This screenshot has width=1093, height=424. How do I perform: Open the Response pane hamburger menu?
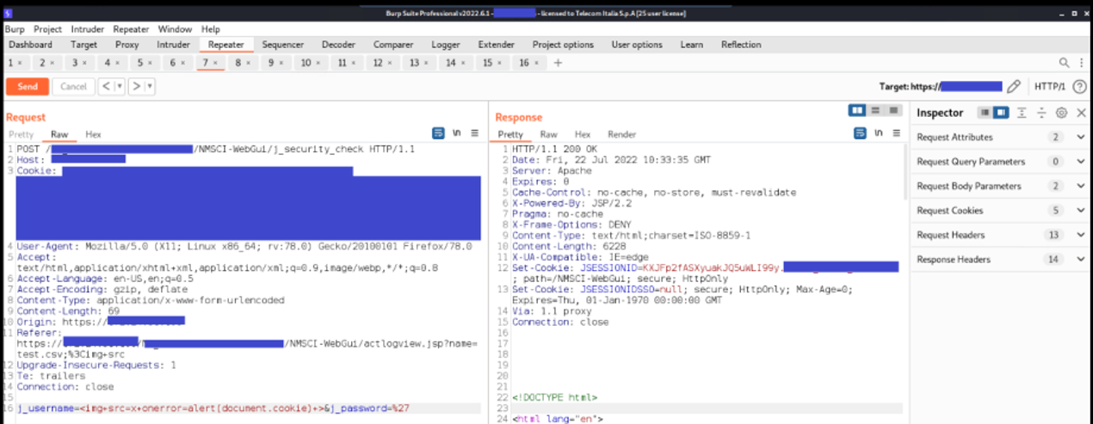click(x=895, y=133)
